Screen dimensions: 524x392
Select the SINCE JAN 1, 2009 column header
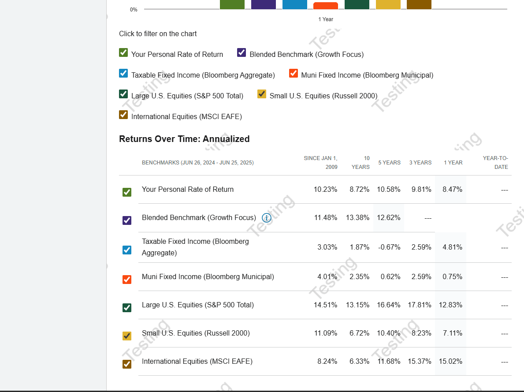coord(320,163)
